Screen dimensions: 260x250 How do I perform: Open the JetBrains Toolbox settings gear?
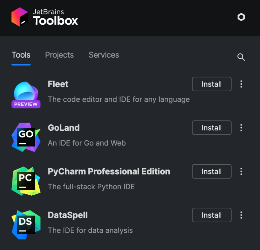[241, 17]
